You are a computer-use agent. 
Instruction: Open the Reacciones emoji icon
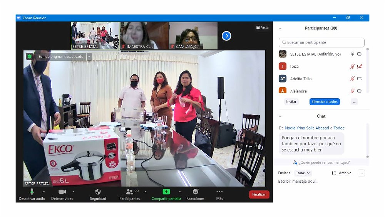click(x=195, y=192)
